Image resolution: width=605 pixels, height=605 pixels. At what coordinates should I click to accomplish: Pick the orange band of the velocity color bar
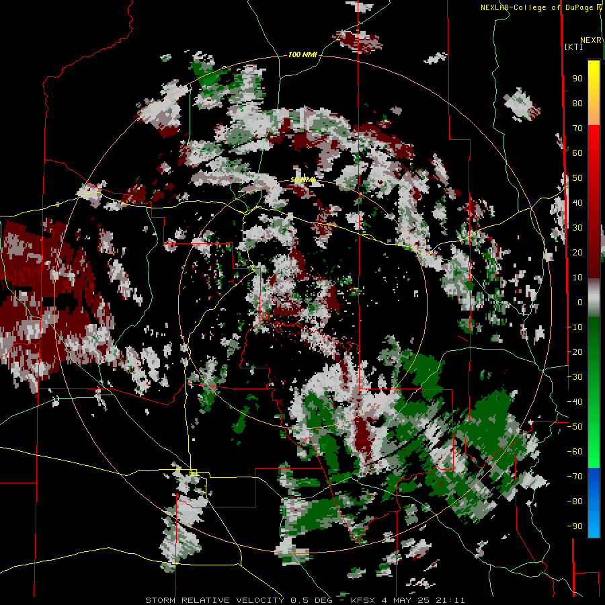click(x=594, y=114)
